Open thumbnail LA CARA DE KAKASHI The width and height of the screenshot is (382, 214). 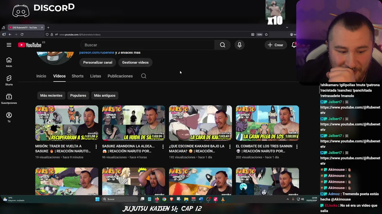pyautogui.click(x=200, y=123)
